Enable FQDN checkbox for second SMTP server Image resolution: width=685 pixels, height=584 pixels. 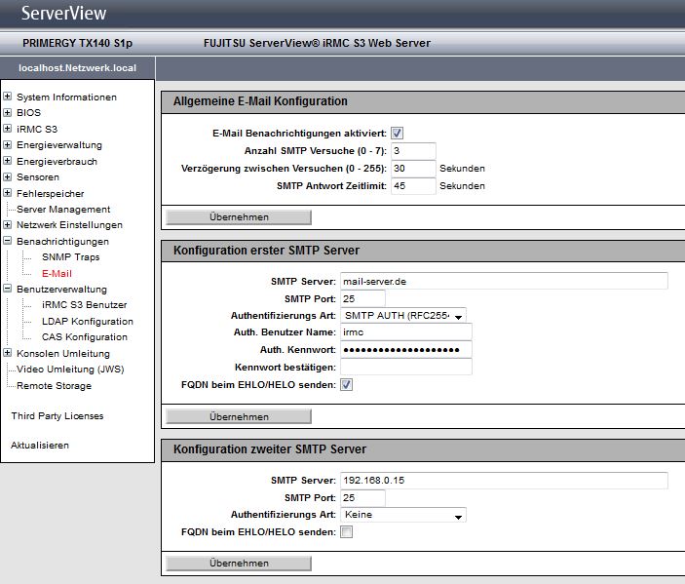347,532
